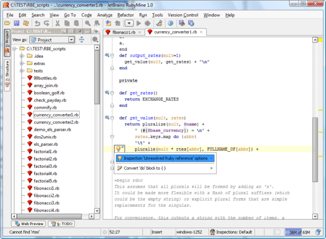Image resolution: width=326 pixels, height=239 pixels.
Task: Open the run configuration dropdown
Action: (129, 23)
